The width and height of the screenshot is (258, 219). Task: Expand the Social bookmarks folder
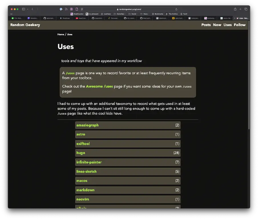pyautogui.click(x=133, y=14)
